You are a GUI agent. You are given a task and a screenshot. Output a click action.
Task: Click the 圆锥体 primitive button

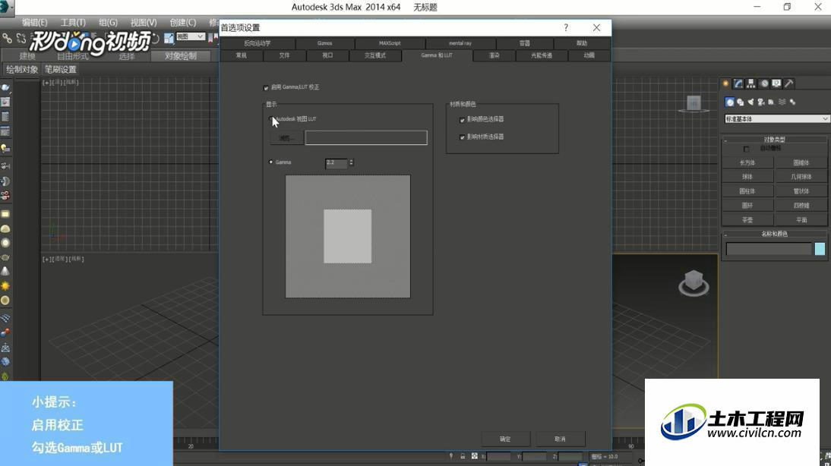pos(801,162)
